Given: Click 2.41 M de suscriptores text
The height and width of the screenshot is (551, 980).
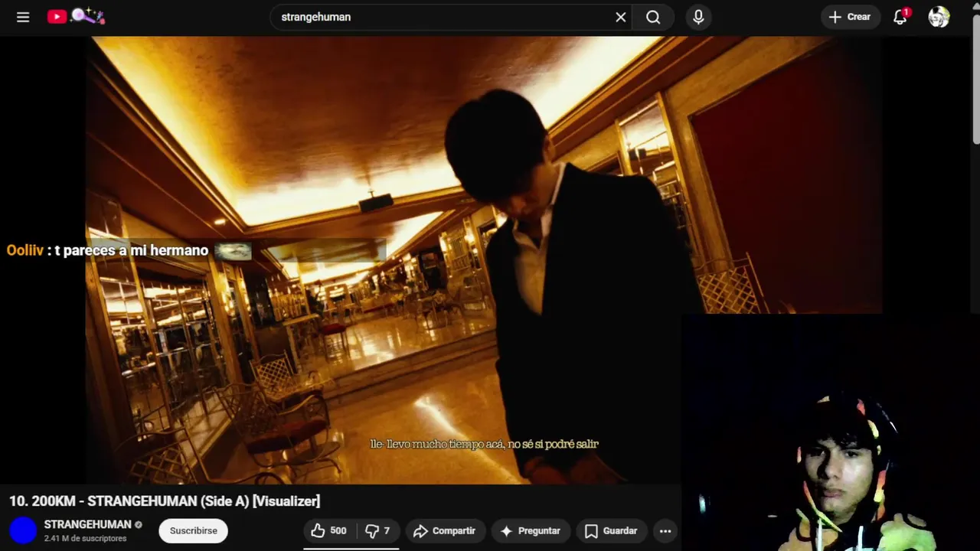Looking at the screenshot, I should click(x=85, y=539).
